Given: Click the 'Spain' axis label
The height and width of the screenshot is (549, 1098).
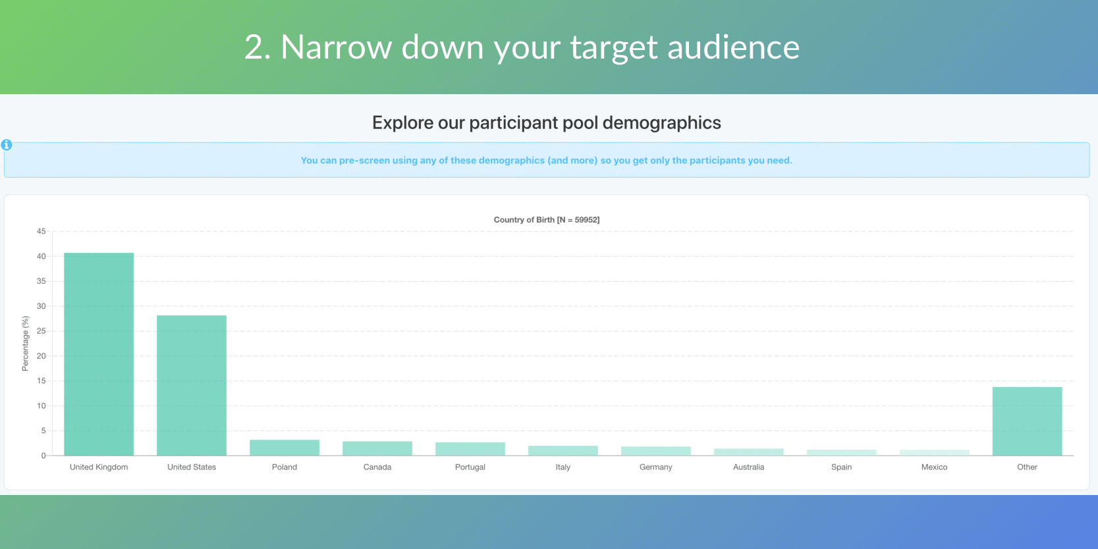Looking at the screenshot, I should tap(842, 467).
